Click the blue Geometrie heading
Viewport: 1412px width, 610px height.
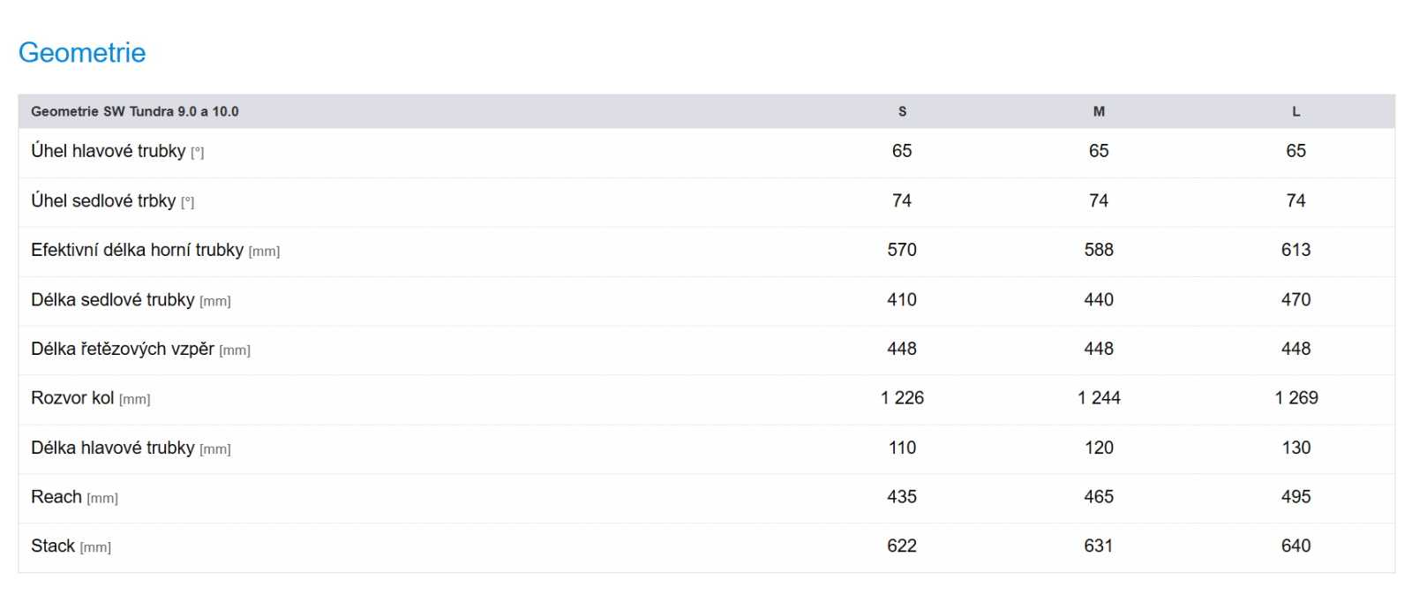tap(82, 53)
